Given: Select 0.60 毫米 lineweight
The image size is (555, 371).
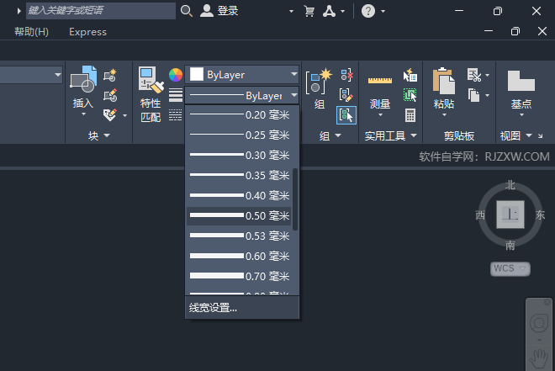Looking at the screenshot, I should pos(239,256).
